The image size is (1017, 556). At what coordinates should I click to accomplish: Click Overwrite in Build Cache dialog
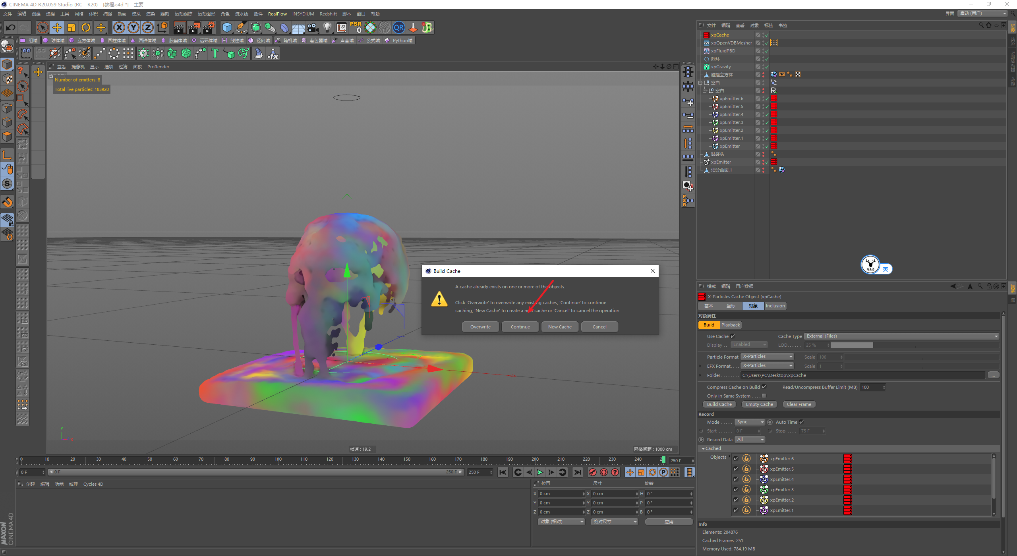tap(480, 327)
